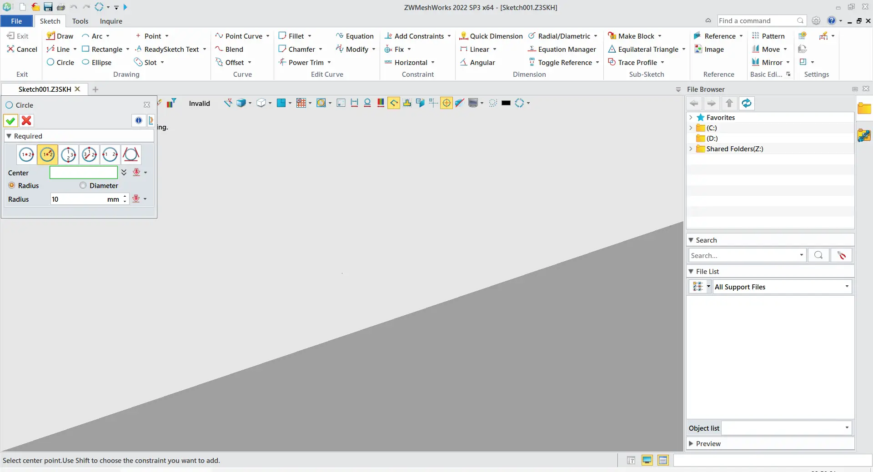Go up one folder in File Browser
873x472 pixels.
(729, 104)
